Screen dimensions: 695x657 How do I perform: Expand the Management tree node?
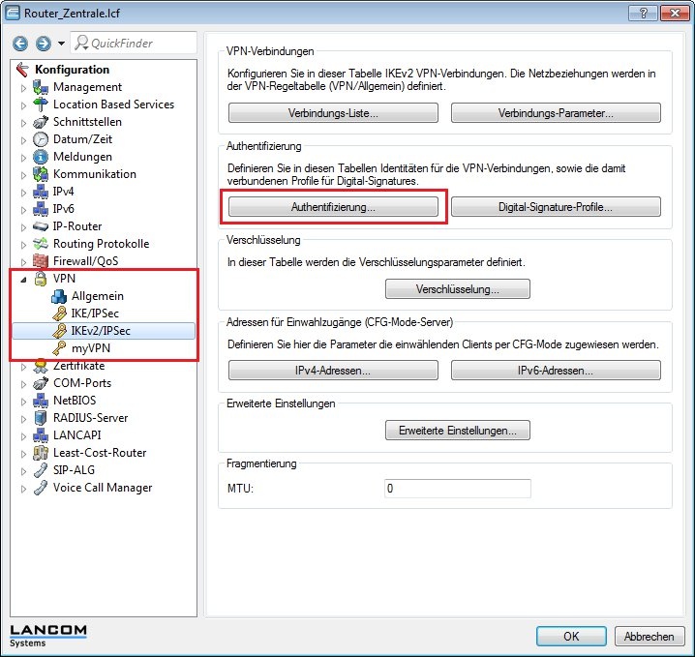tap(24, 87)
